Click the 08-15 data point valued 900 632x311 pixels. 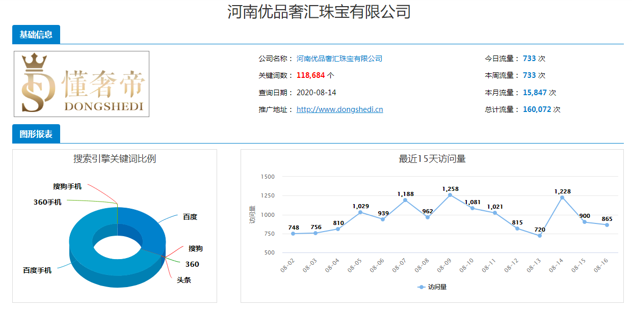point(585,222)
